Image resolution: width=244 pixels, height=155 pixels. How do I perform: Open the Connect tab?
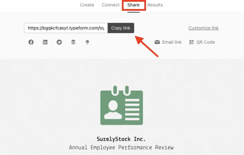click(110, 5)
